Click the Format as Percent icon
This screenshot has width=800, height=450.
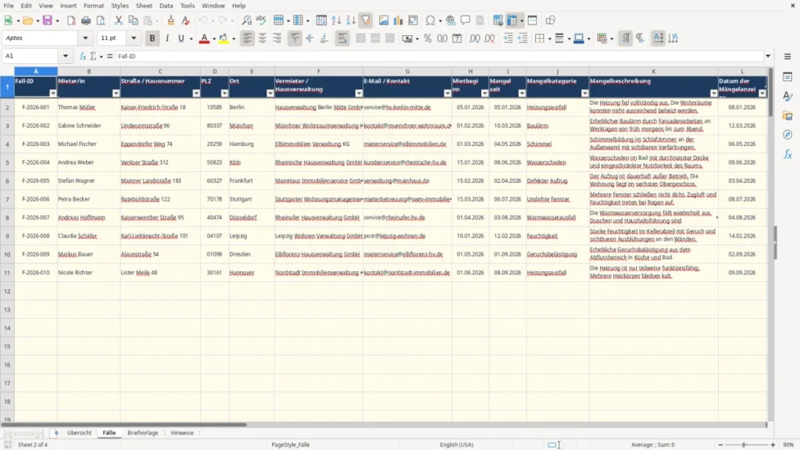coord(427,38)
